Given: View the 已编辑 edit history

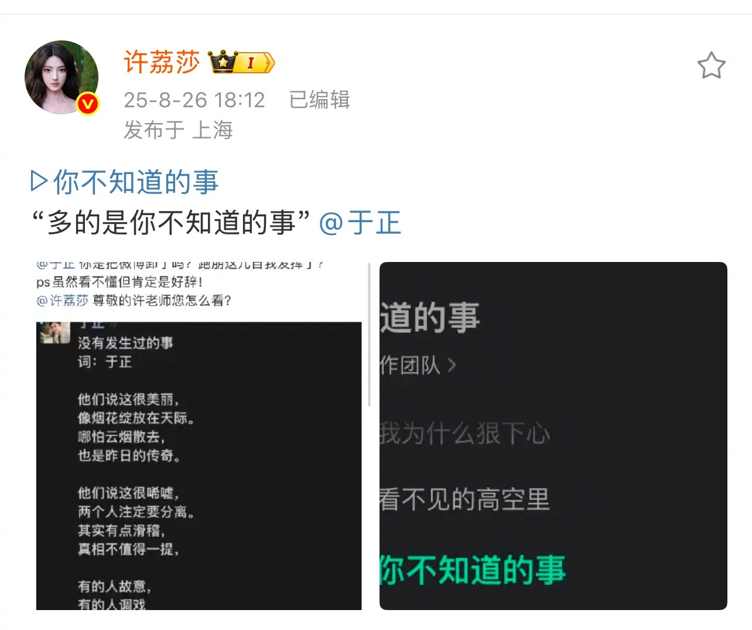Looking at the screenshot, I should (x=319, y=100).
